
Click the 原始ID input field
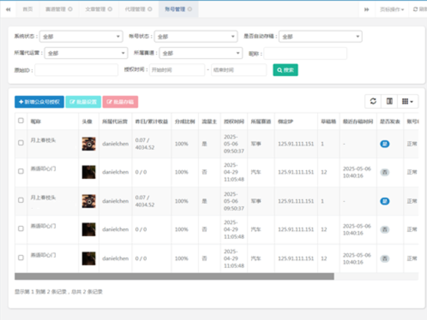click(x=77, y=70)
